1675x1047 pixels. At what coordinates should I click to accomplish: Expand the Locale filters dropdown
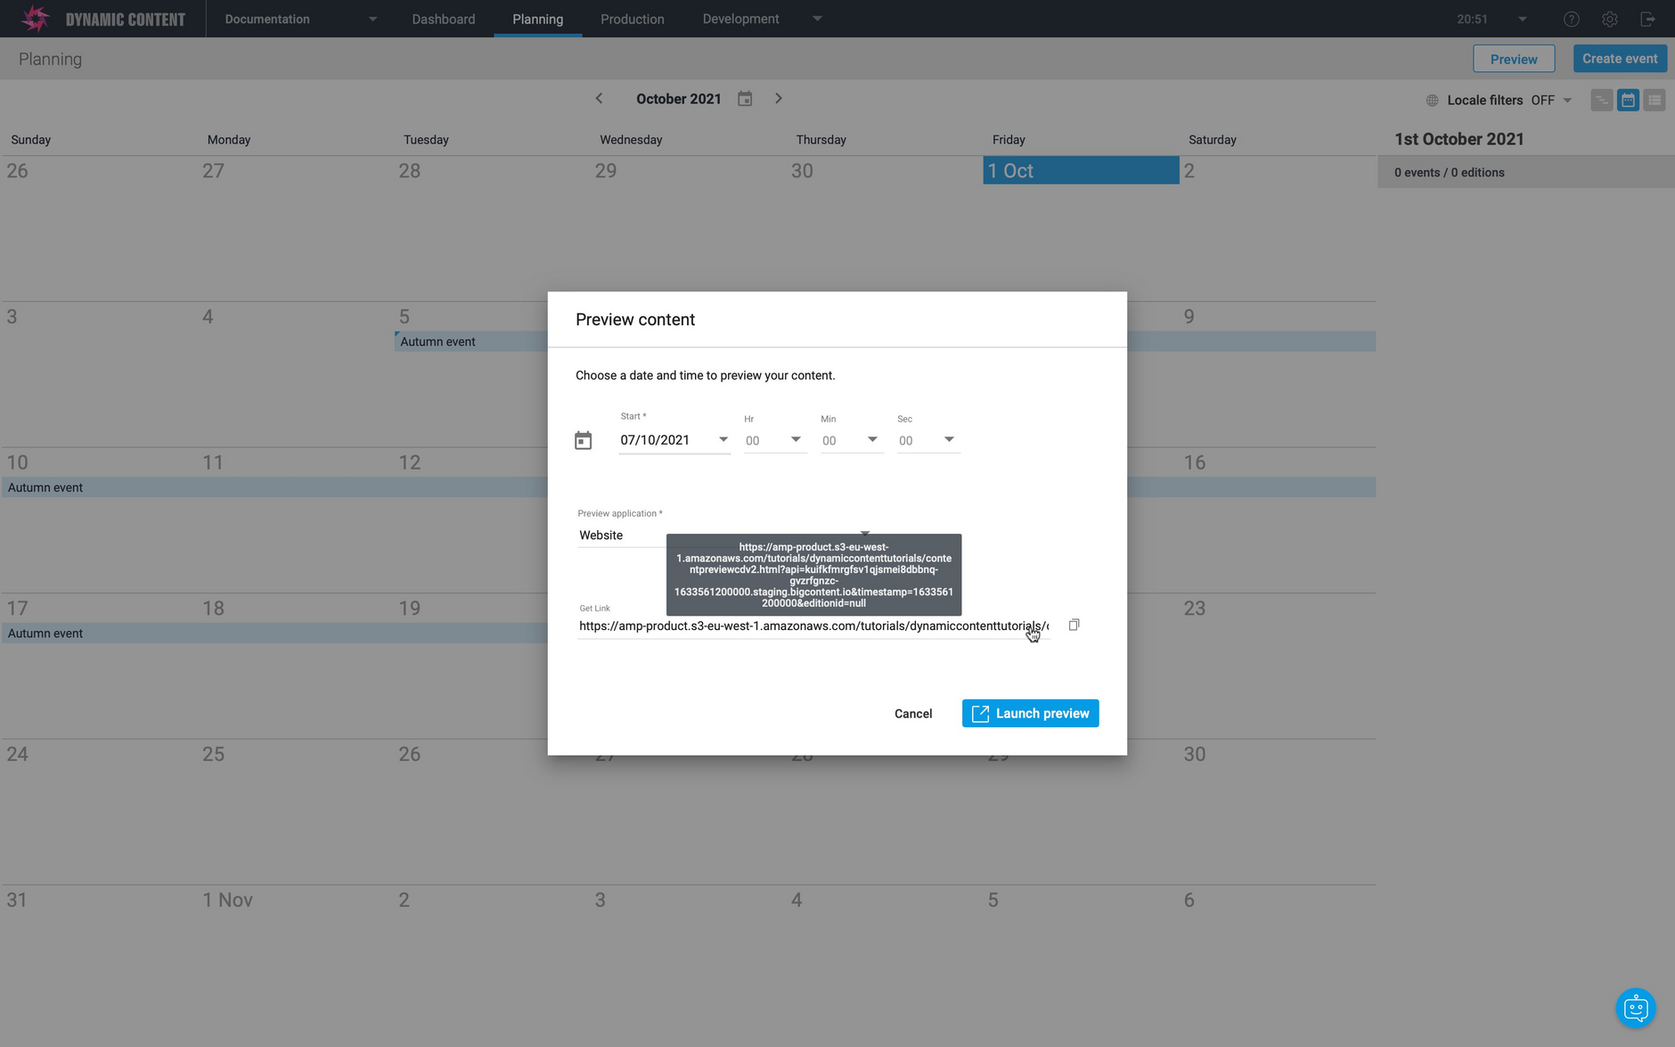coord(1567,100)
